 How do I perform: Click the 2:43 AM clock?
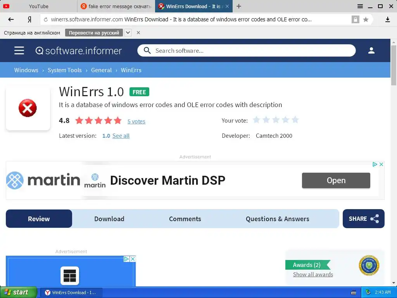coord(383,293)
